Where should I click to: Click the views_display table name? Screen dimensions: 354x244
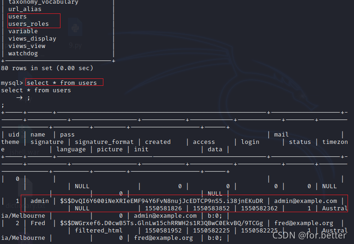click(32, 39)
